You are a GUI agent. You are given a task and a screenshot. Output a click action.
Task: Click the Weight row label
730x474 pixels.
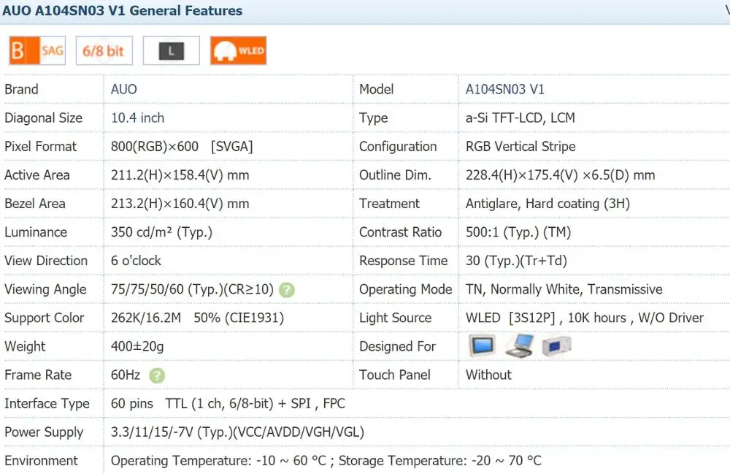pyautogui.click(x=25, y=346)
